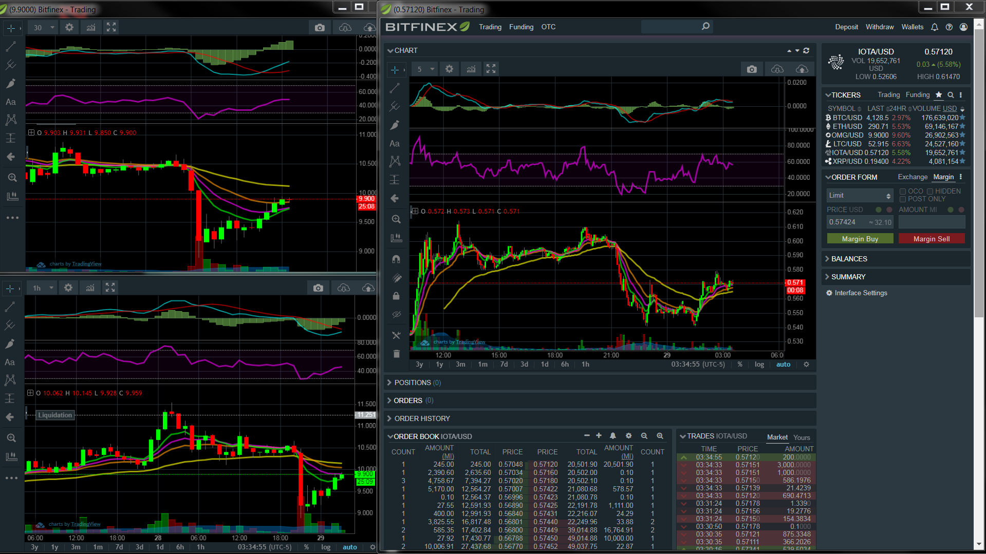This screenshot has height=554, width=986.
Task: Click the search magnifier in Bitfinex header
Action: click(x=705, y=26)
